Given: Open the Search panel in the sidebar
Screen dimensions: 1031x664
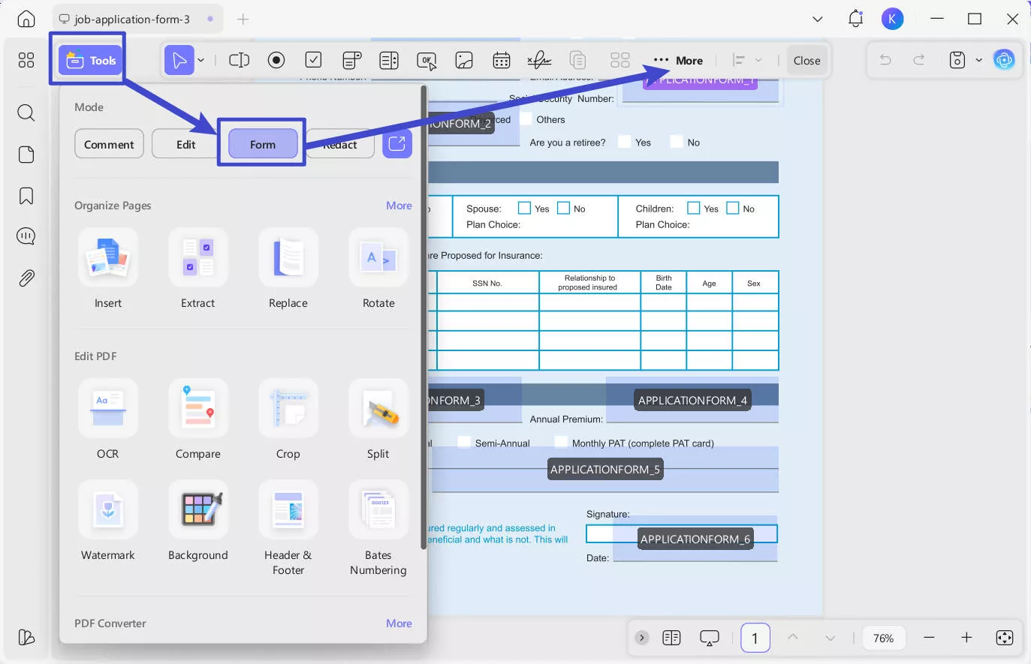Looking at the screenshot, I should [x=26, y=113].
